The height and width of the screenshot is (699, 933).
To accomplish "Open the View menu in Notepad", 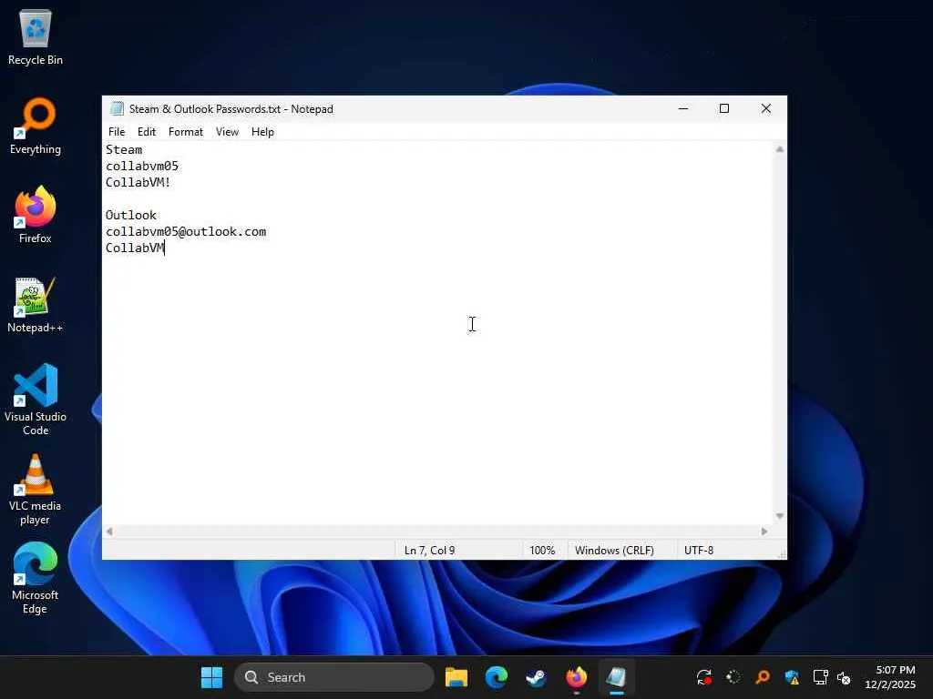I will click(x=227, y=132).
